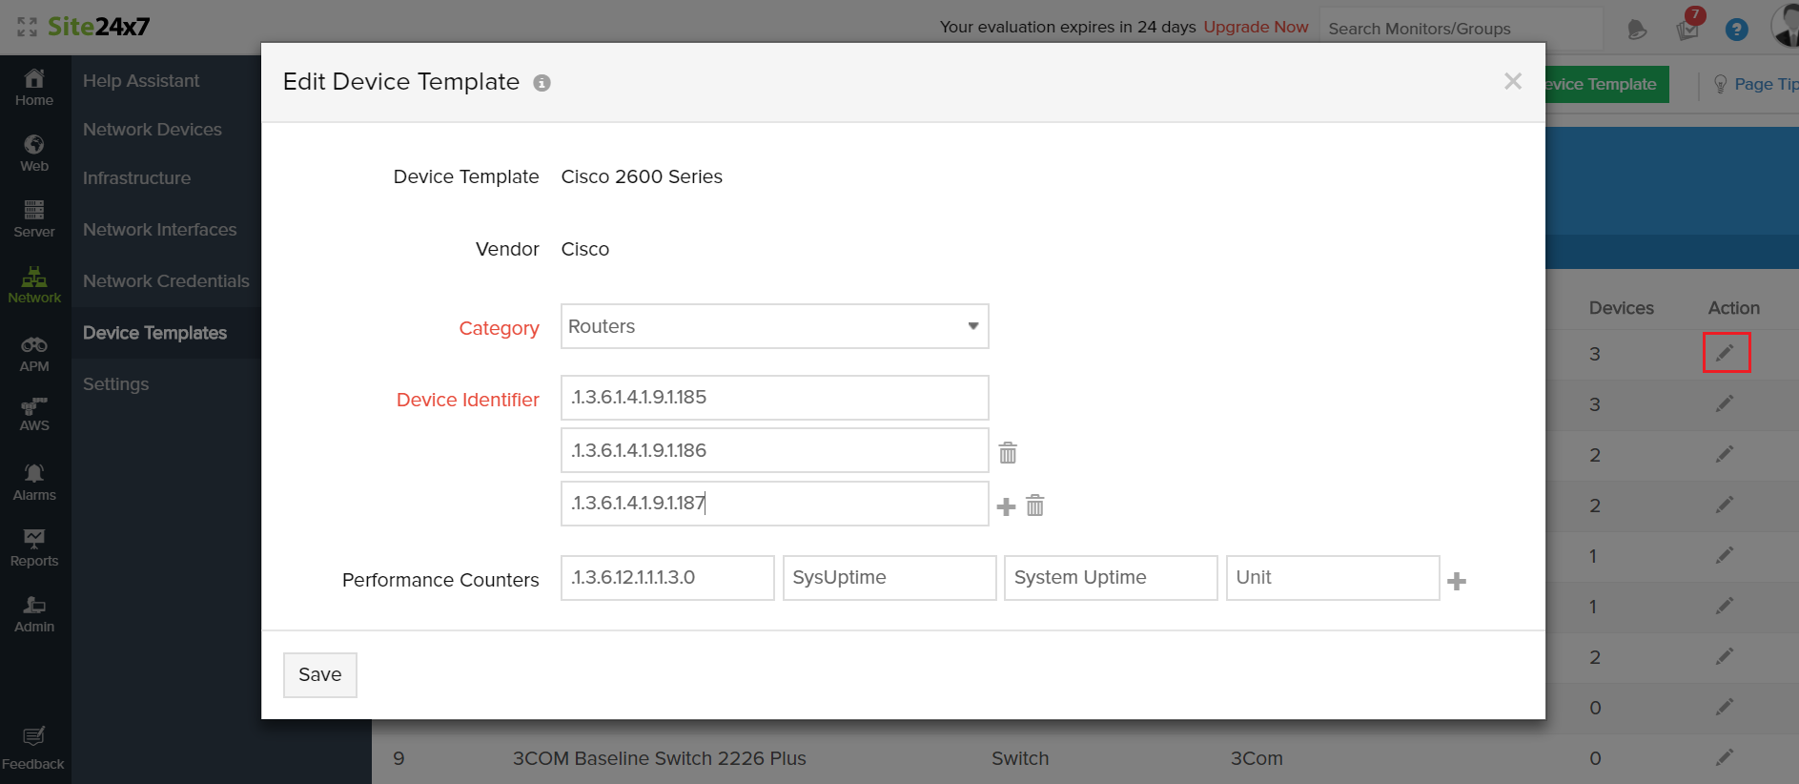
Task: Click the 3Com vendor cell
Action: point(1257,758)
